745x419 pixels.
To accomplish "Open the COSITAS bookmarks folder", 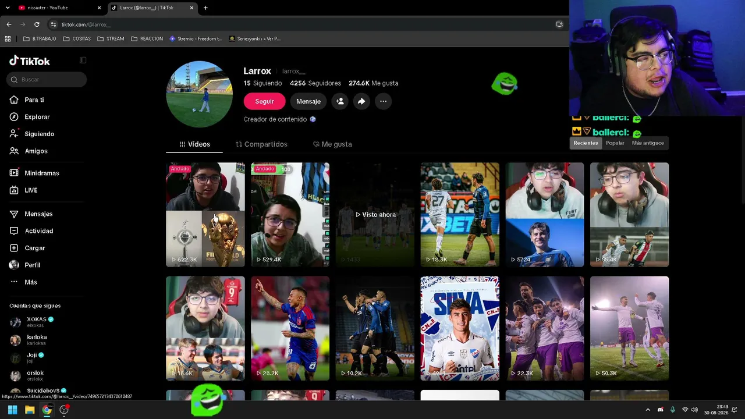I will [77, 39].
